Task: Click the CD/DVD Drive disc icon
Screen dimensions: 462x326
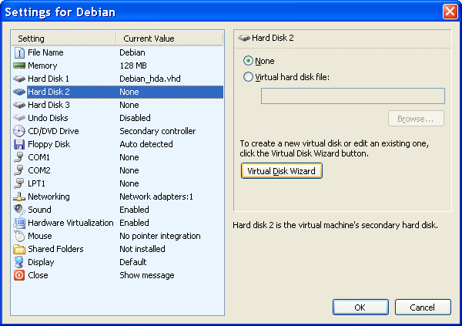Action: tap(19, 131)
